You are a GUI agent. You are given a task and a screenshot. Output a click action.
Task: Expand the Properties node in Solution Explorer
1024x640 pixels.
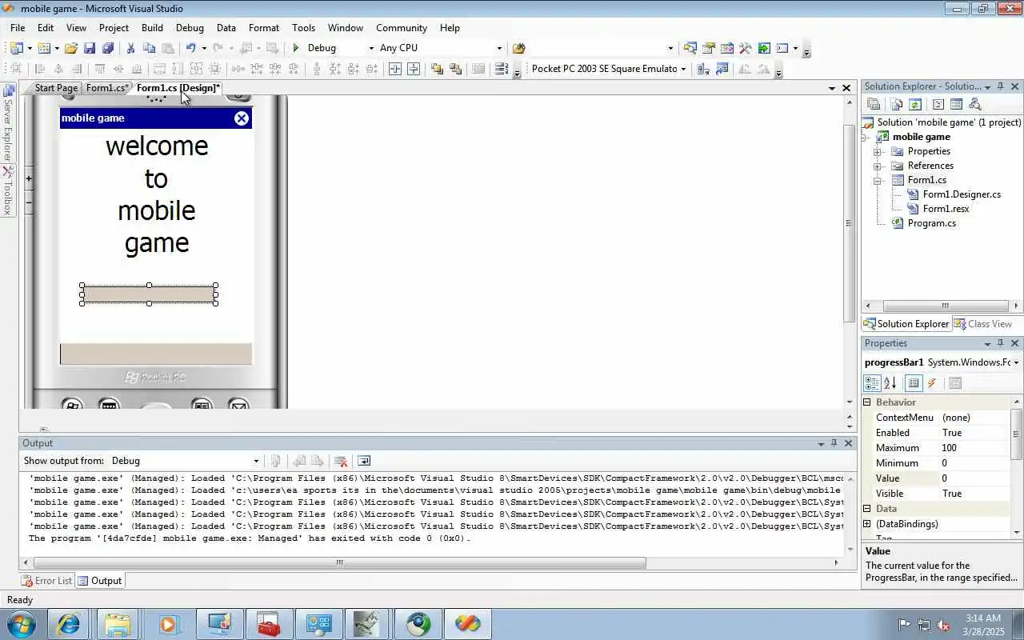[x=878, y=151]
